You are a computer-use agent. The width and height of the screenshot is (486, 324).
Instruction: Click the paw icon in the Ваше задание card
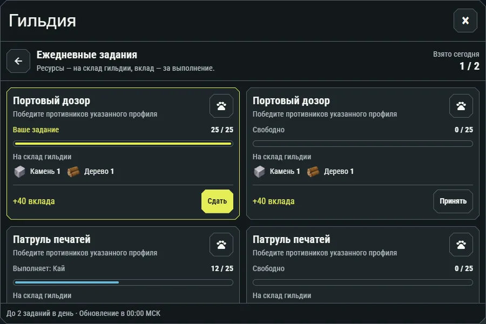221,106
